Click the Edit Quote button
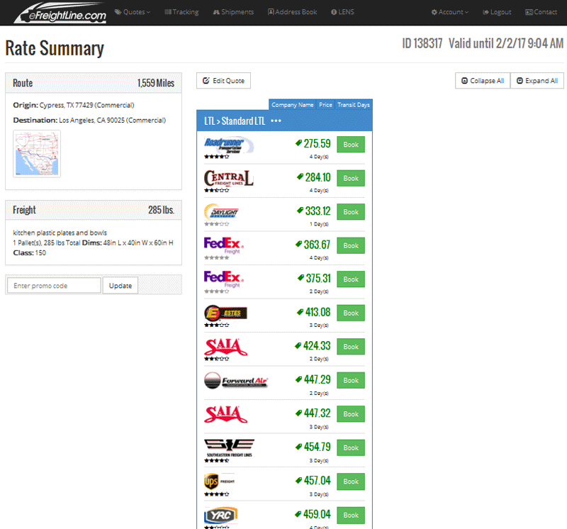The width and height of the screenshot is (567, 529). 223,81
